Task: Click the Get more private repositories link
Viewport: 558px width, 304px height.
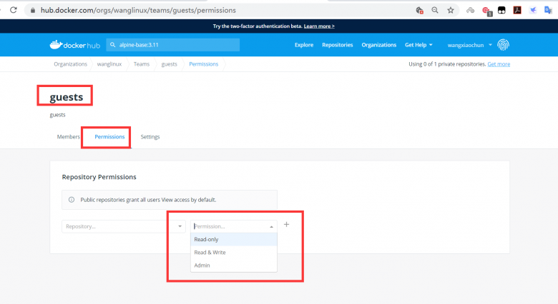Action: pos(499,64)
